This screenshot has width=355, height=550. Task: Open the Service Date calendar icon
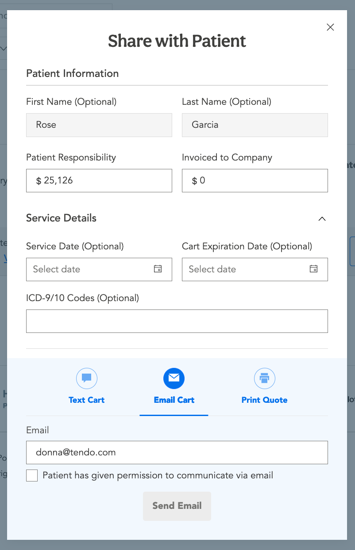158,269
